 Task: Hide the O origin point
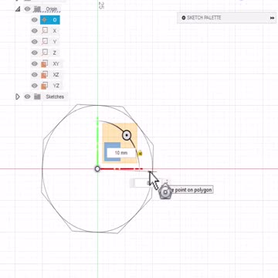click(x=35, y=20)
